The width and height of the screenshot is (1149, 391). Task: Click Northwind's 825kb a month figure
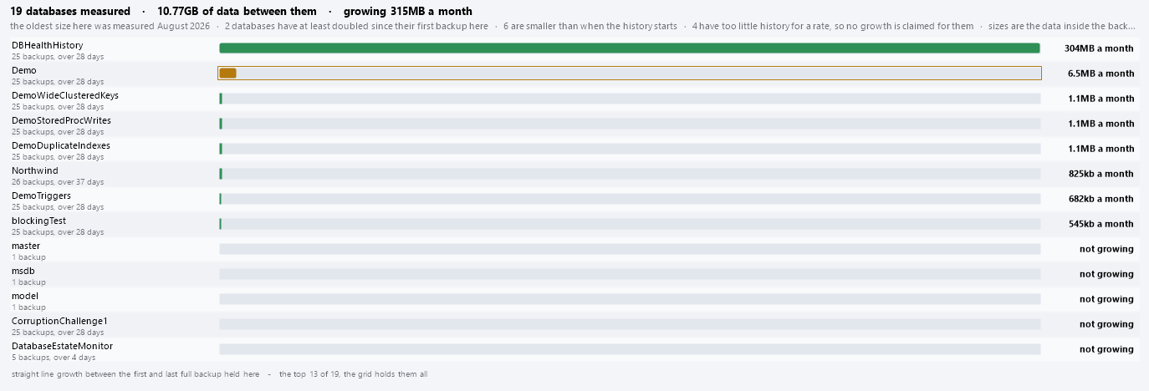coord(1101,174)
